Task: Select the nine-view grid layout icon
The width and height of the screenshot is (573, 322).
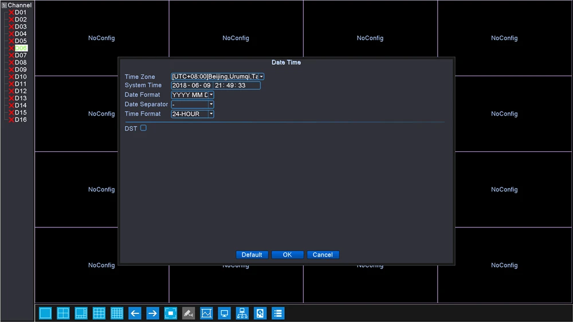Action: tap(99, 313)
